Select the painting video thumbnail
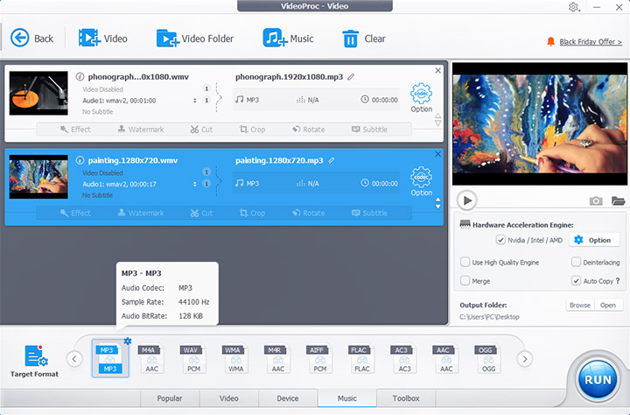The height and width of the screenshot is (415, 630). pyautogui.click(x=38, y=177)
